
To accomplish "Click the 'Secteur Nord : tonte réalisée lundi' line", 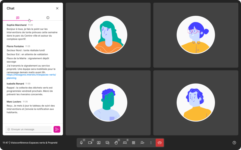I will (x=26, y=50).
